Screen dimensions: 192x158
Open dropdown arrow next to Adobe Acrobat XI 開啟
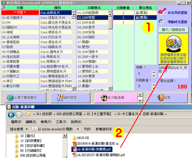78,129
